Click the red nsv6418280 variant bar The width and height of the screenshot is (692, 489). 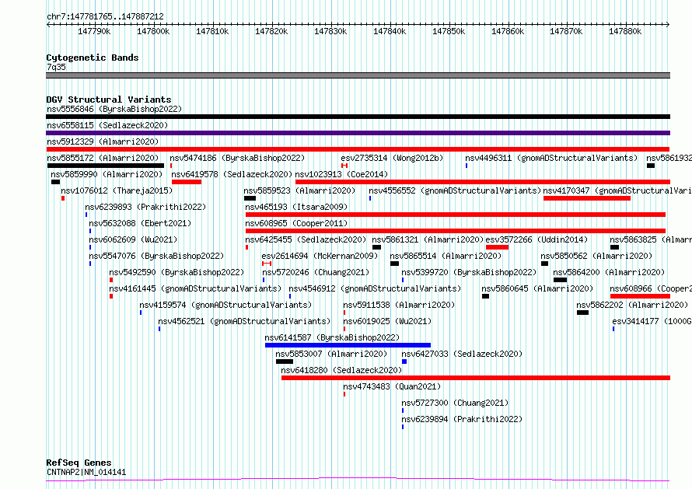[x=476, y=378]
